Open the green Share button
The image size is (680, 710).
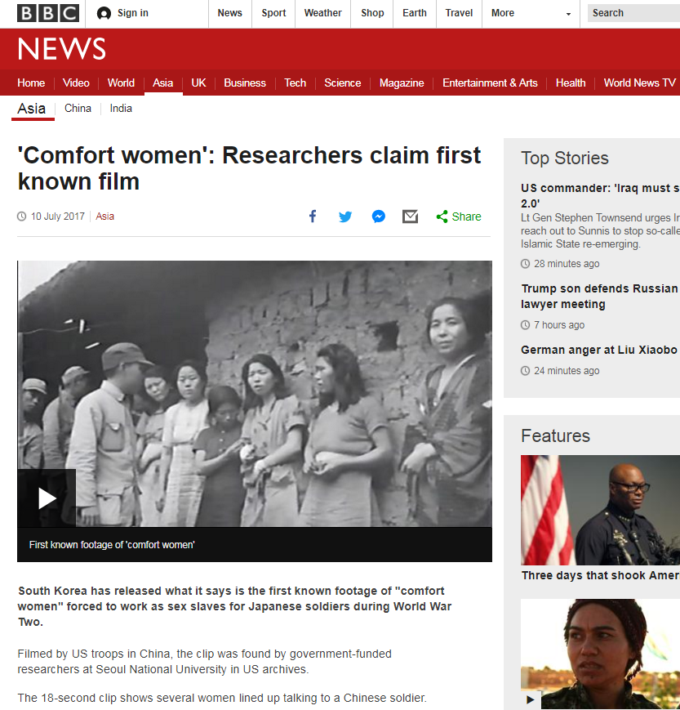pyautogui.click(x=458, y=217)
